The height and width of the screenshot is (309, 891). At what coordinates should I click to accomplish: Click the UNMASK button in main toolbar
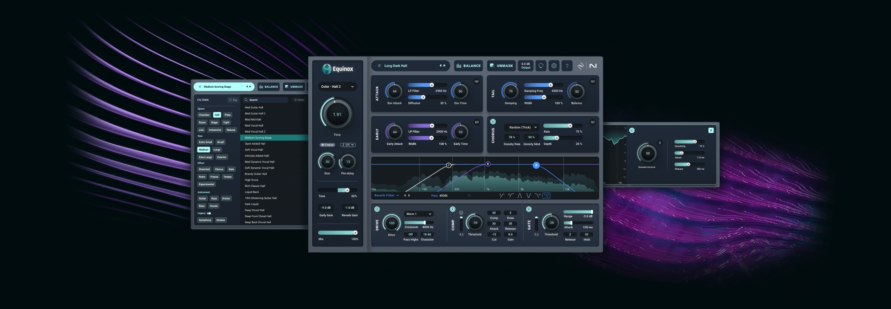point(501,66)
